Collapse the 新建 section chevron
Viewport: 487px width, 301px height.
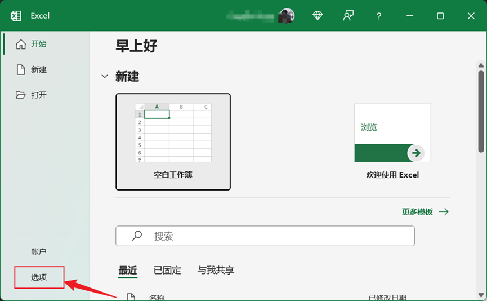coord(104,77)
